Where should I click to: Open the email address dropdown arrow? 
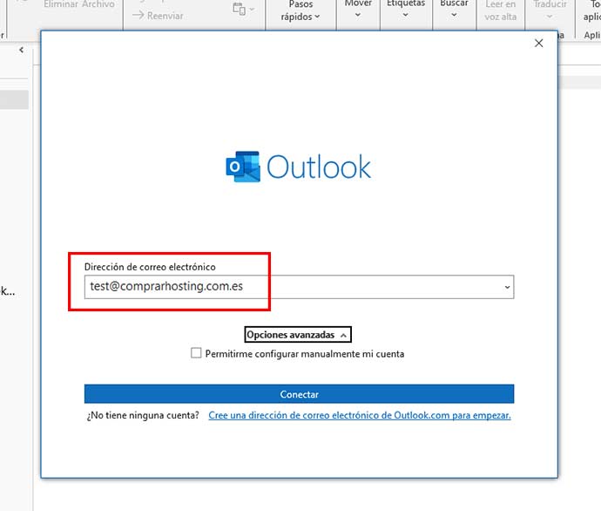coord(507,287)
